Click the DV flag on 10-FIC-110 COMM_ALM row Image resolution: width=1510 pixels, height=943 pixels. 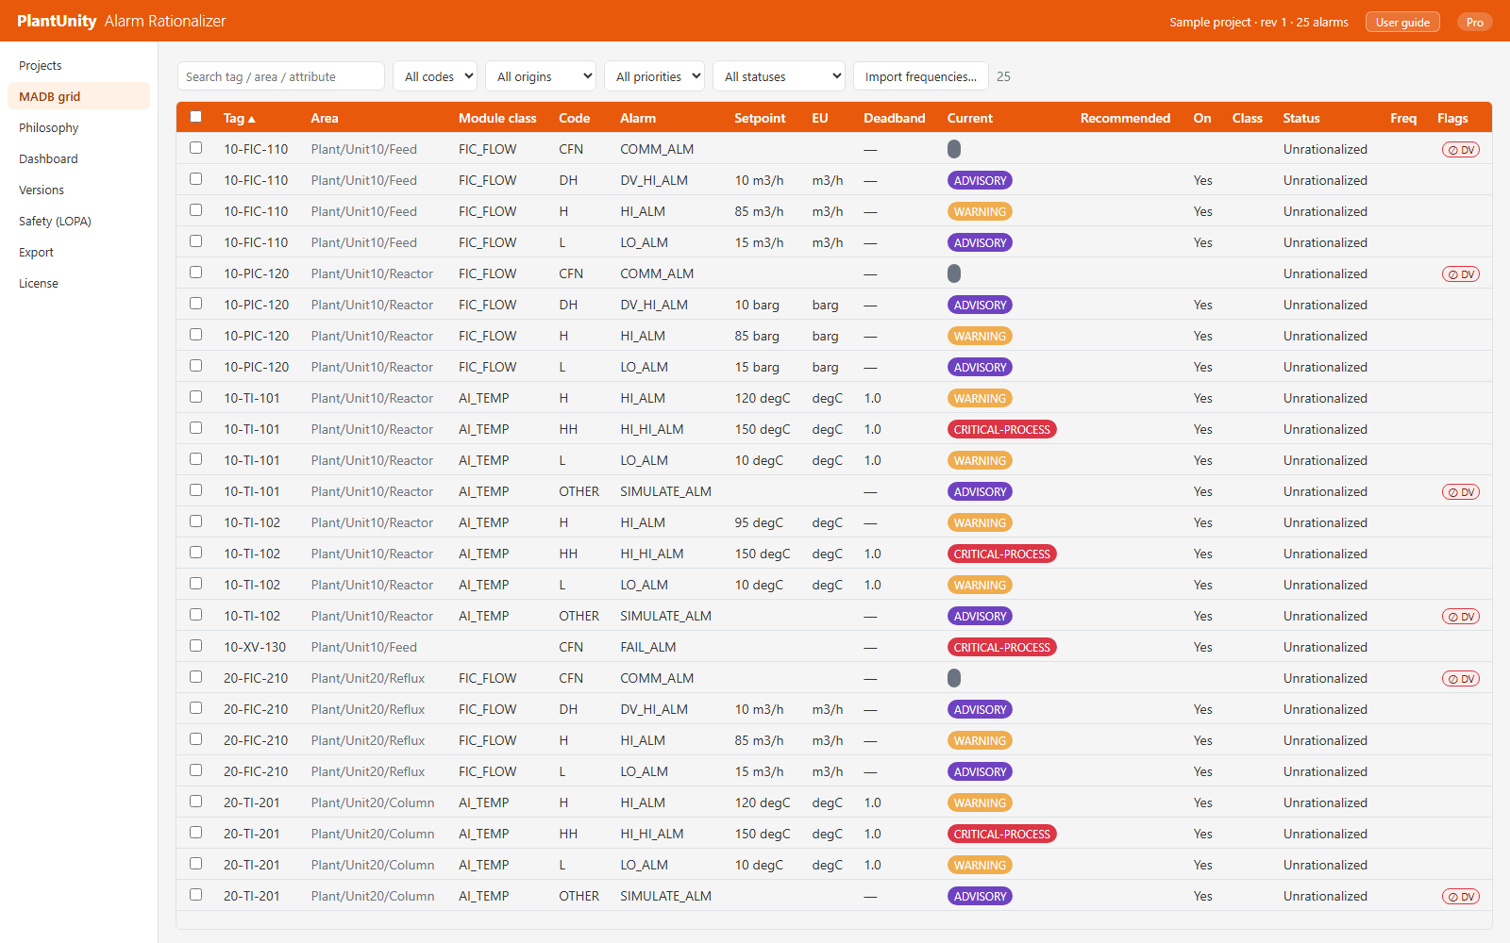(x=1460, y=150)
